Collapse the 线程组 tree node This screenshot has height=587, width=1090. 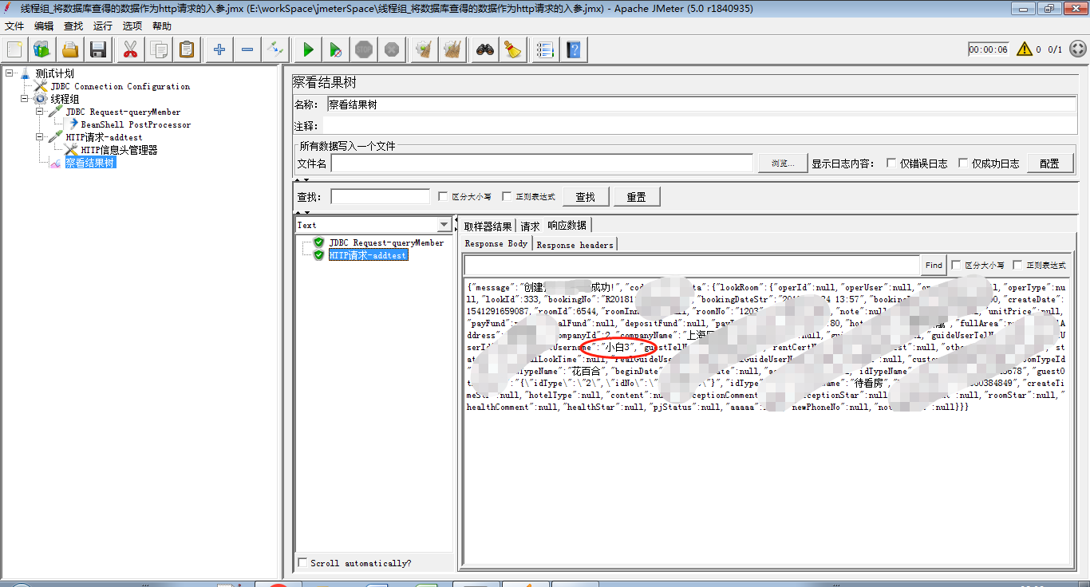click(25, 99)
